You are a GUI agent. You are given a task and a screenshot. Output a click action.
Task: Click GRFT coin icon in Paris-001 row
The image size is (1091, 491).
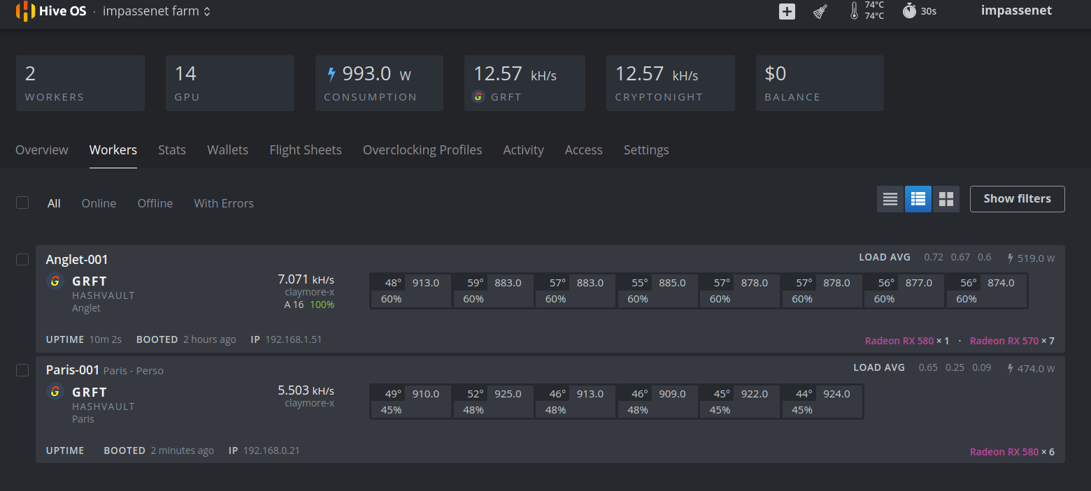click(56, 392)
